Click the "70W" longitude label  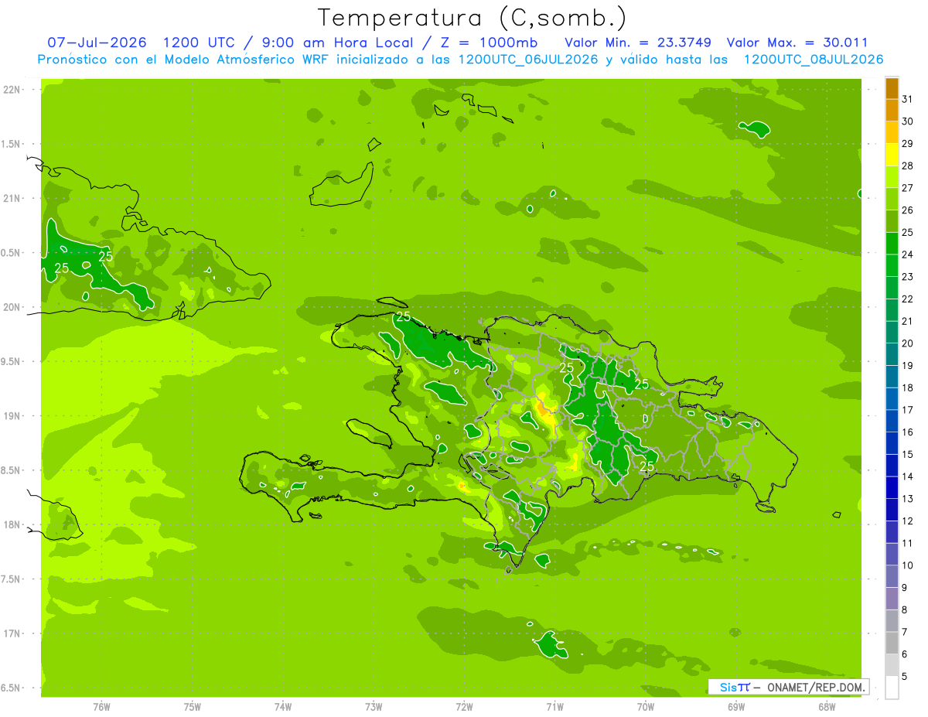point(646,706)
